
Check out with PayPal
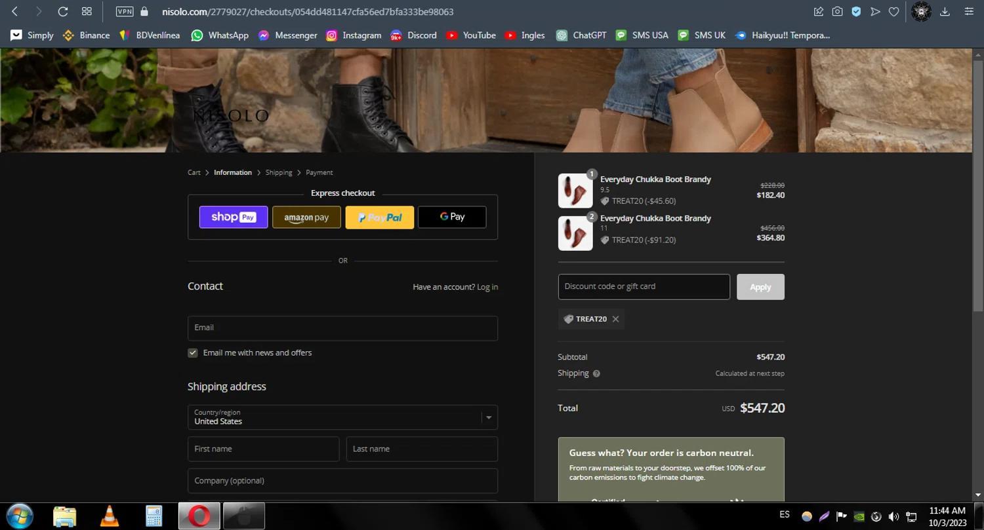pos(380,217)
